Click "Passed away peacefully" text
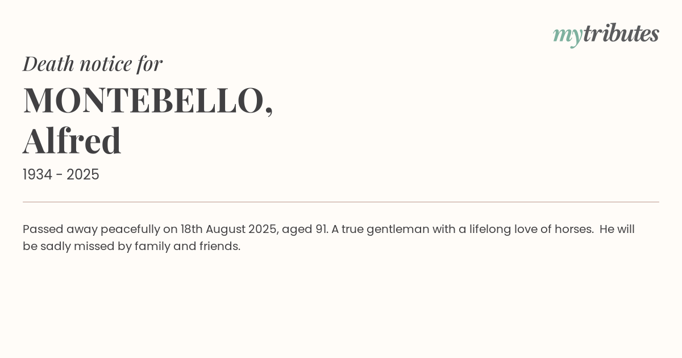 (92, 230)
